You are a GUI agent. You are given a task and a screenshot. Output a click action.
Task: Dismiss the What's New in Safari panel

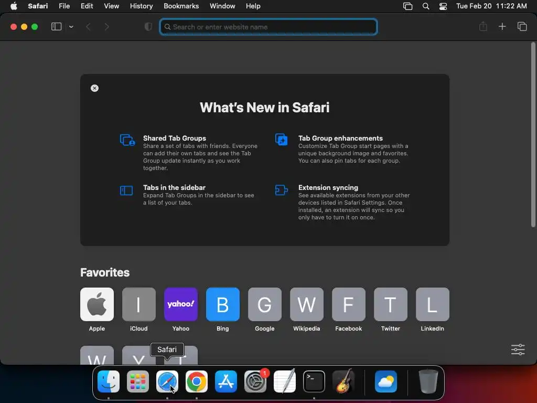94,88
